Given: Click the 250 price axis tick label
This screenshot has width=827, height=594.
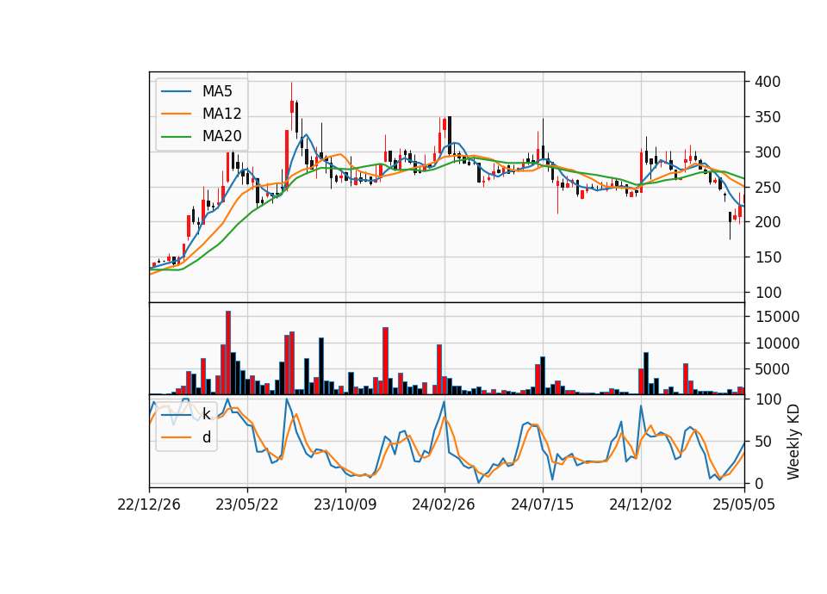Looking at the screenshot, I should click(x=768, y=188).
